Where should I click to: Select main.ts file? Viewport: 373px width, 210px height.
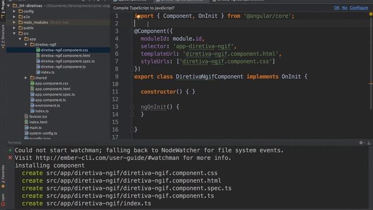(x=35, y=128)
